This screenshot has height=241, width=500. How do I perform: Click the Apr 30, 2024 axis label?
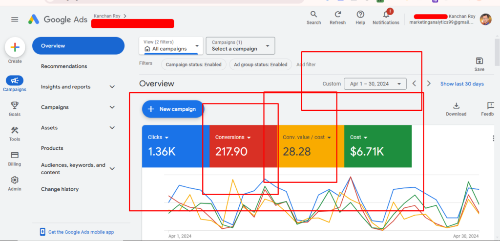coord(465,236)
